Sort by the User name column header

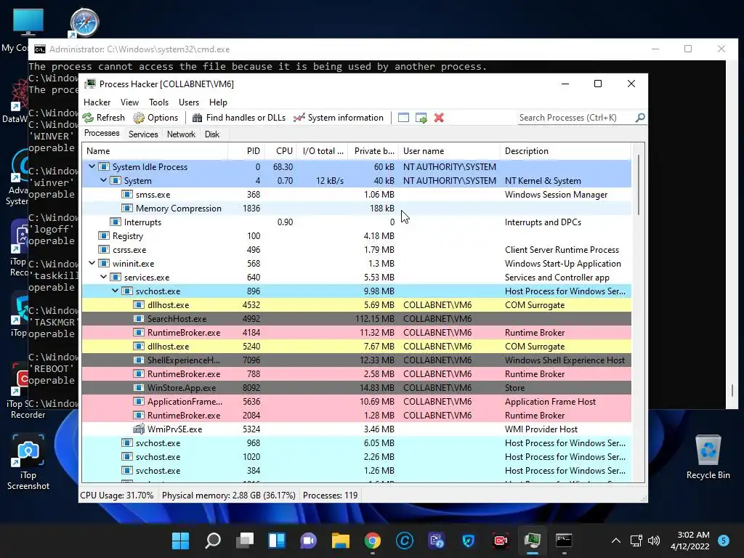[x=449, y=151]
